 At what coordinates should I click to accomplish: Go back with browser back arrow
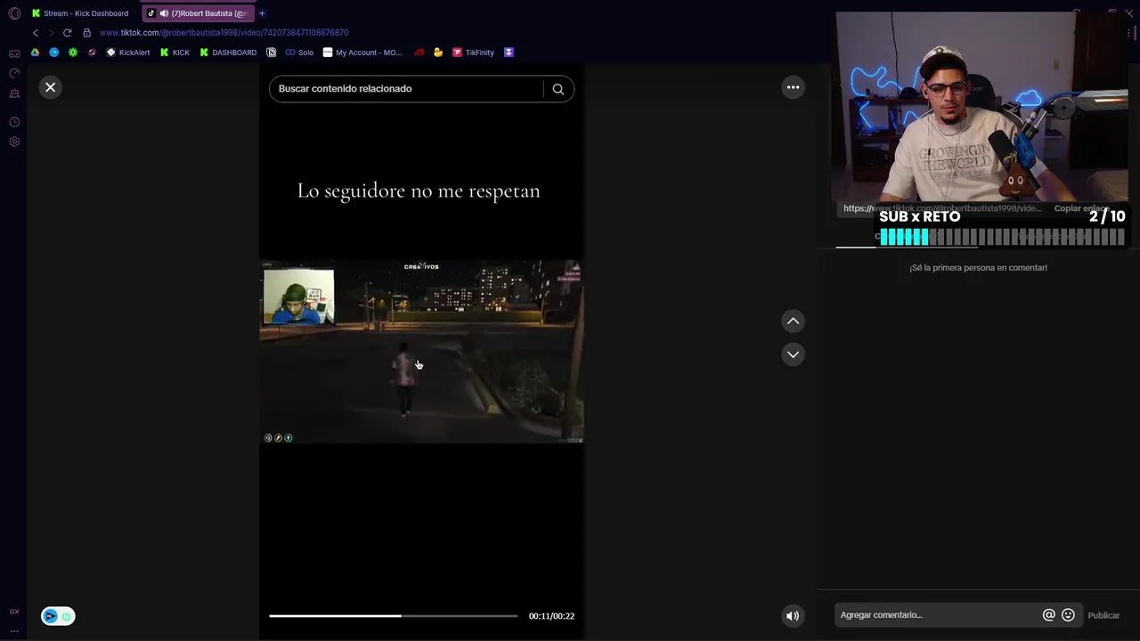(36, 33)
